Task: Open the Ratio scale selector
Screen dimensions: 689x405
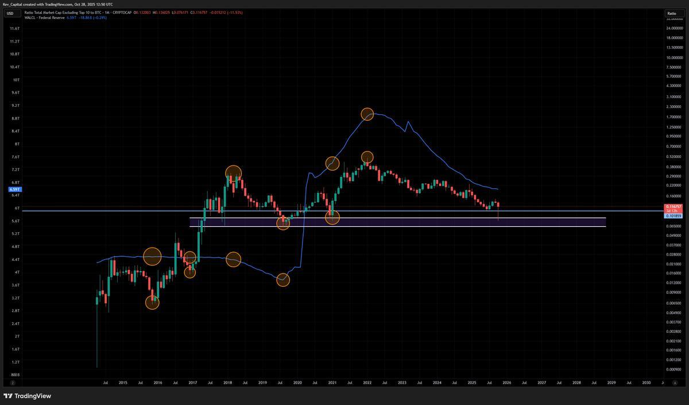Action: pos(671,13)
